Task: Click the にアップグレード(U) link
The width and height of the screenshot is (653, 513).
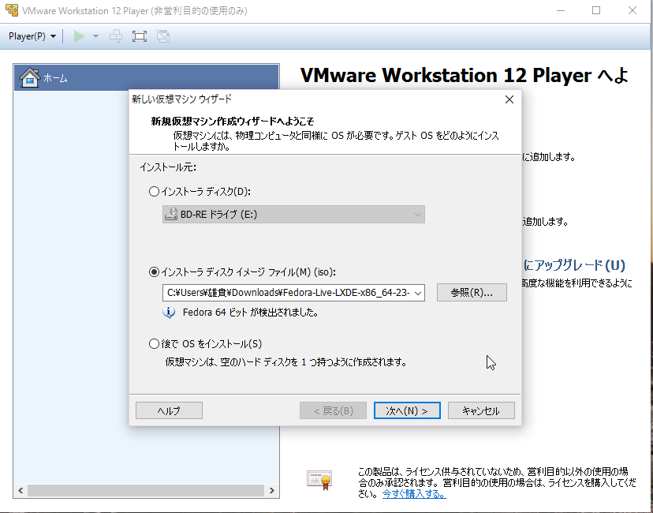Action: tap(574, 265)
